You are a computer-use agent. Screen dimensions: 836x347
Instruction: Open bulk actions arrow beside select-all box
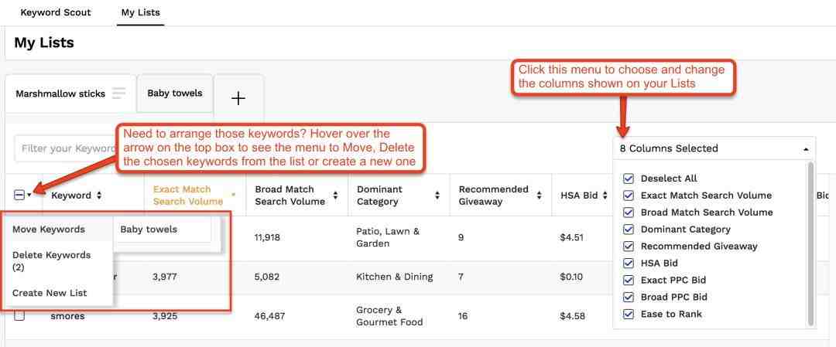point(29,196)
